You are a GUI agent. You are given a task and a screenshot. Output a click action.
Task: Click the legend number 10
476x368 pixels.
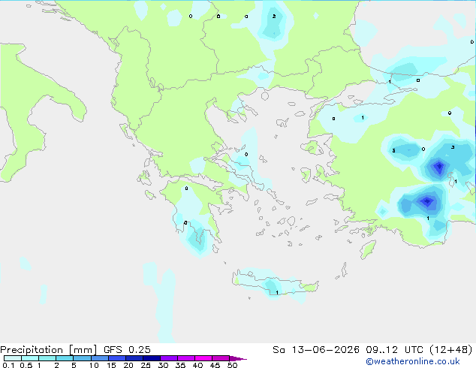[x=94, y=365]
